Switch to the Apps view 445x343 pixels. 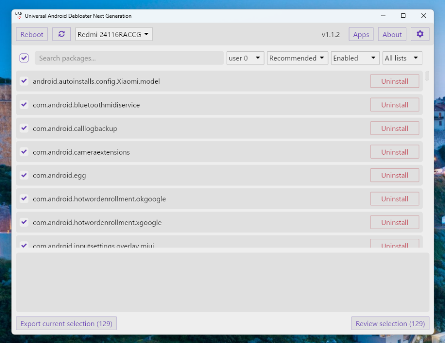[x=361, y=34]
